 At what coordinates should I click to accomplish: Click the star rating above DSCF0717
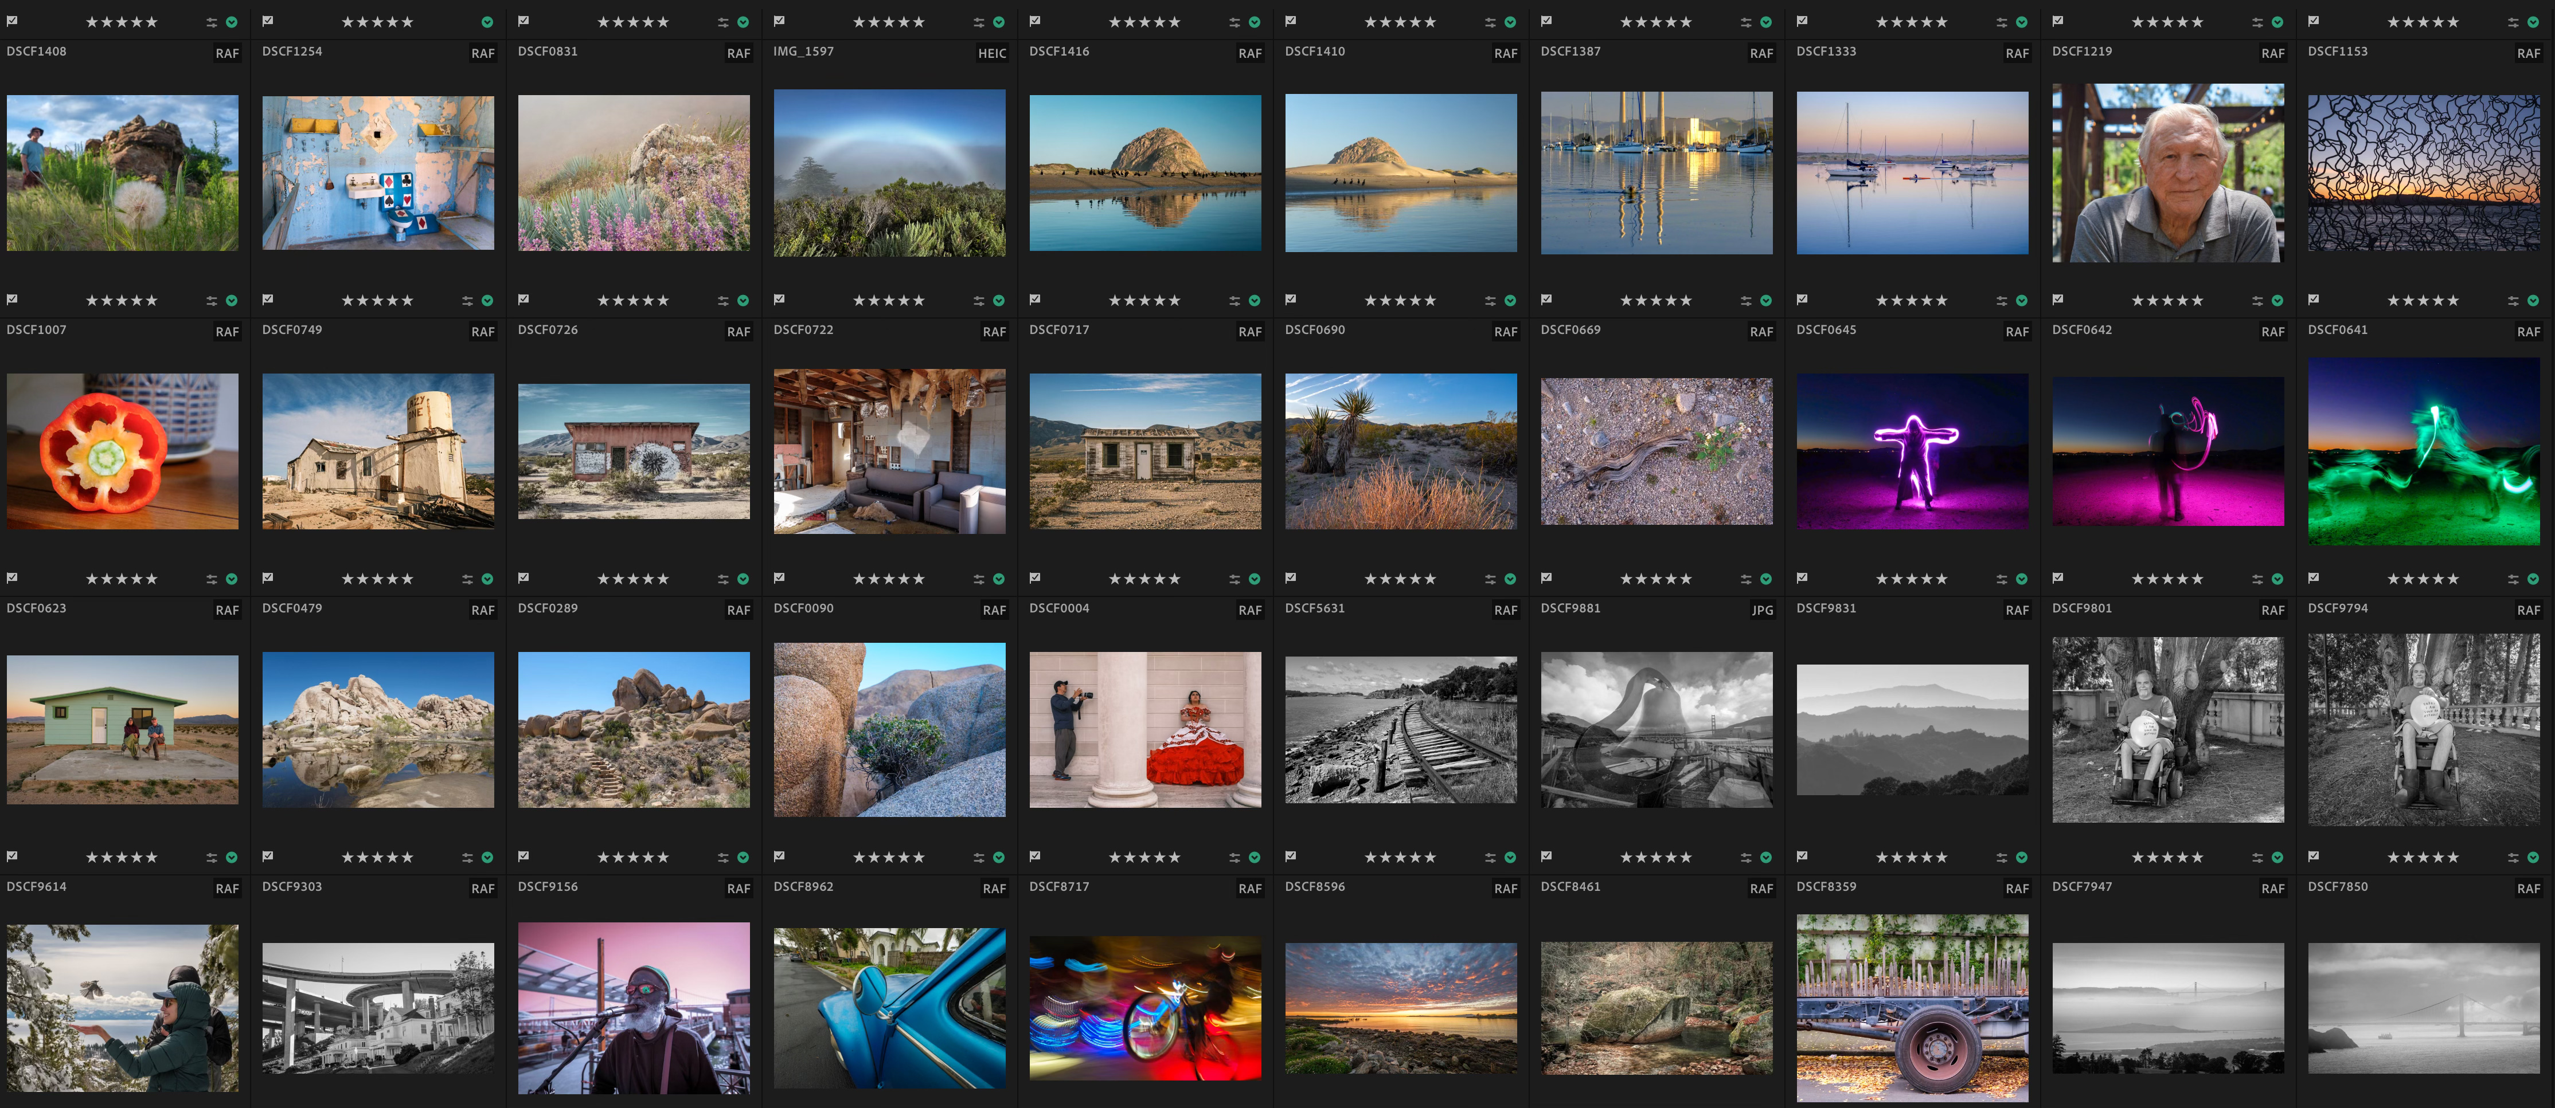tap(1144, 300)
